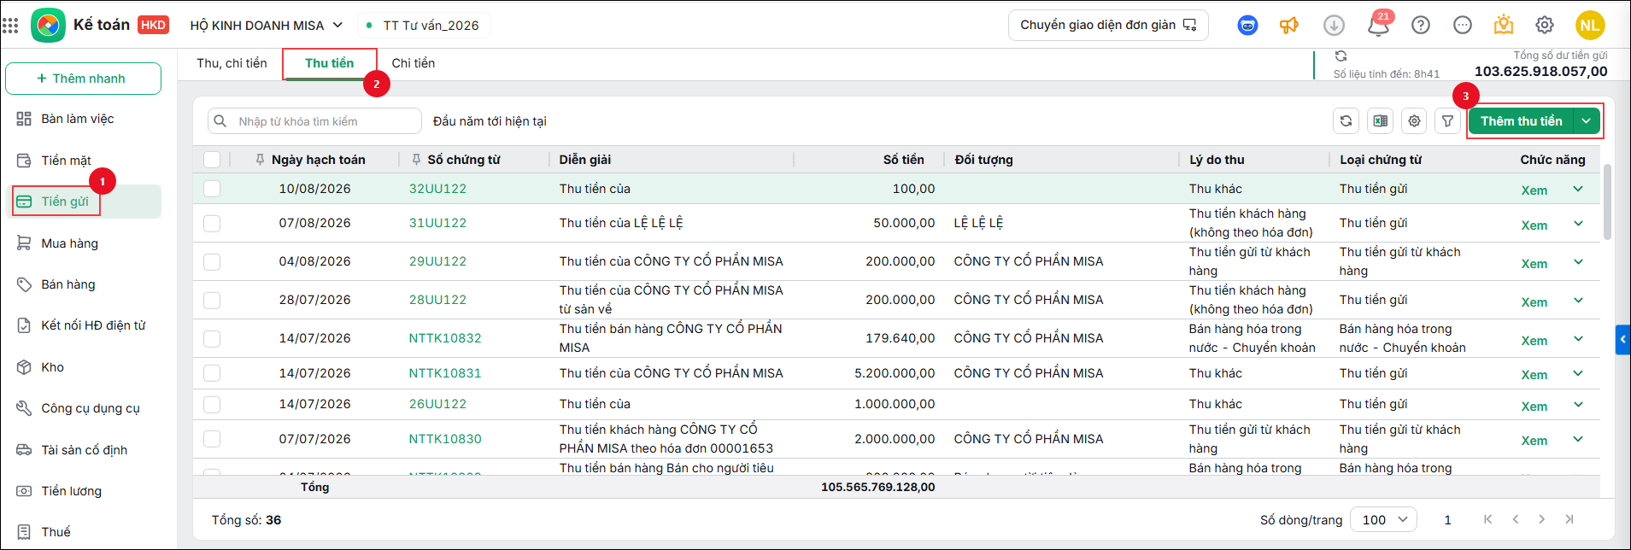Screen dimensions: 1631x550
Task: Click the table vertical scrollbar
Action: 1607,202
